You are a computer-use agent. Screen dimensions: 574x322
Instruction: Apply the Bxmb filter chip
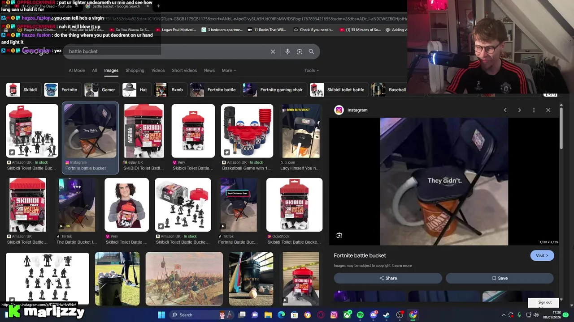tap(170, 90)
